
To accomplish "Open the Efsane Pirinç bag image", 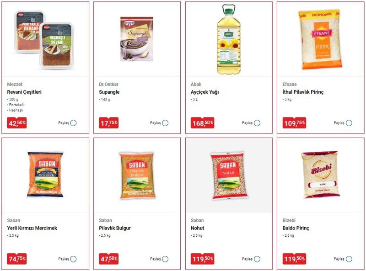I will [320, 40].
